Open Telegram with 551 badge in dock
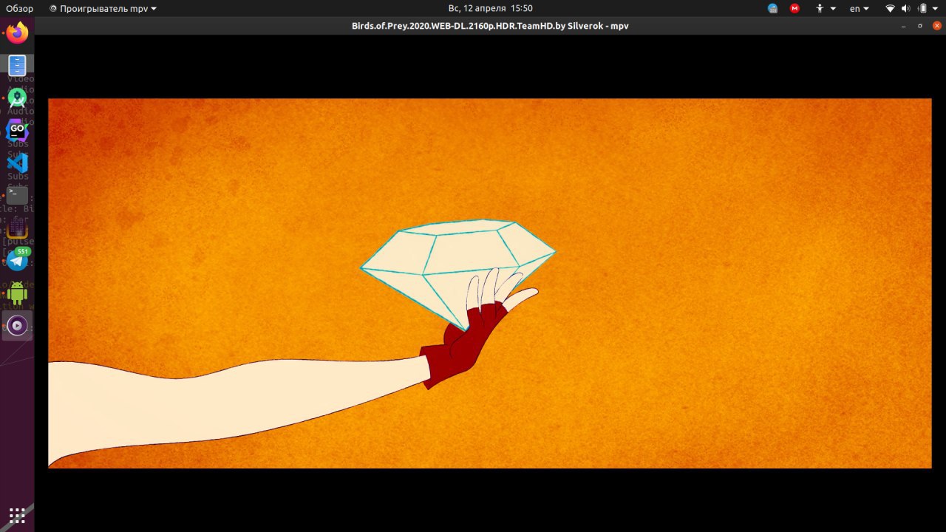This screenshot has width=946, height=532. 17,260
